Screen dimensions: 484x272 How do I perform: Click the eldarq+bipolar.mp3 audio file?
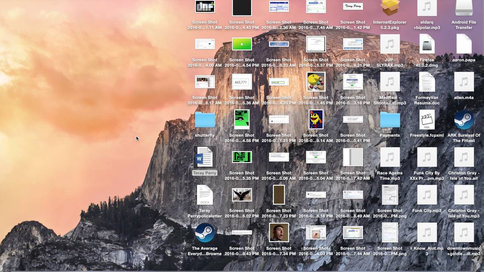427,8
